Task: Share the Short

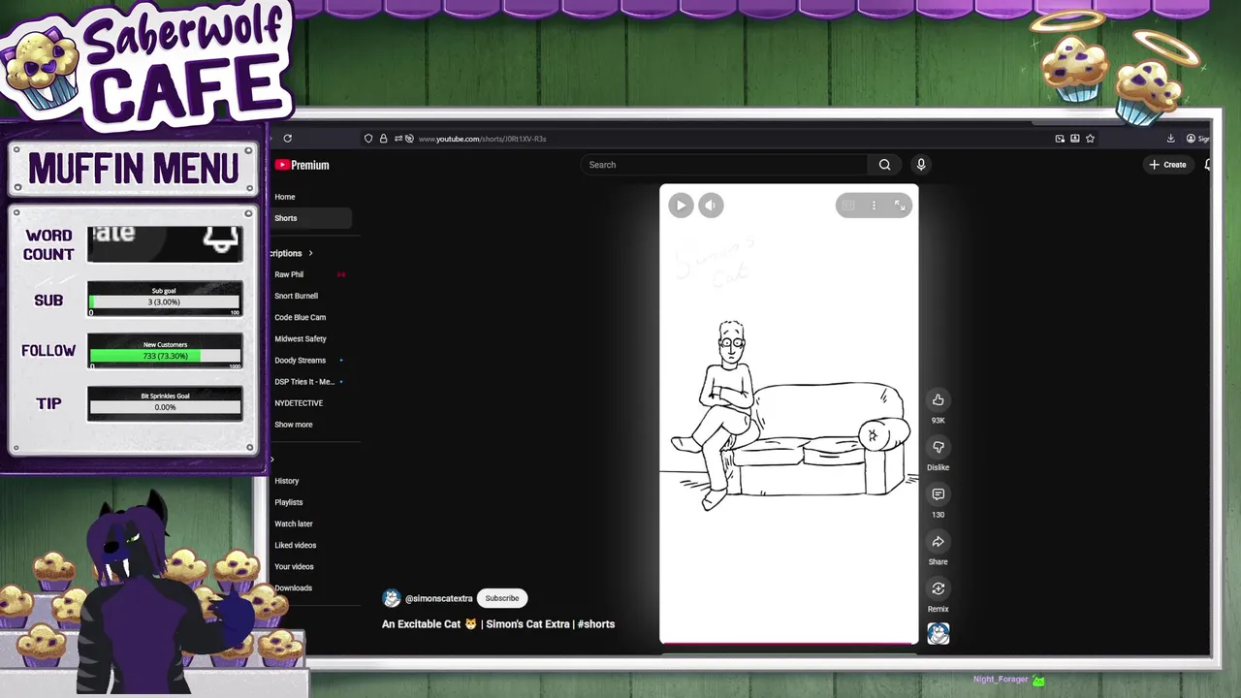Action: click(x=938, y=542)
